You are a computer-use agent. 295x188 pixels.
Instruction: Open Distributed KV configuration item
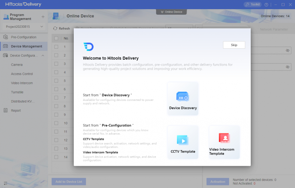[23, 101]
